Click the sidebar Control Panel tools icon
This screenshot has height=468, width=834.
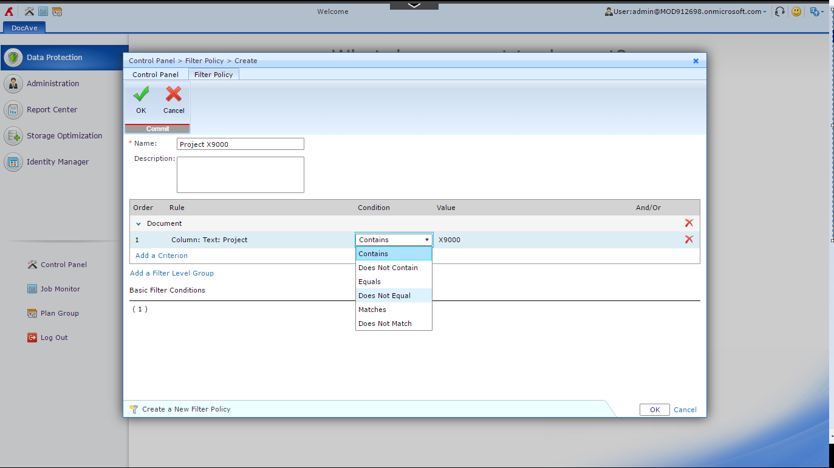point(32,265)
